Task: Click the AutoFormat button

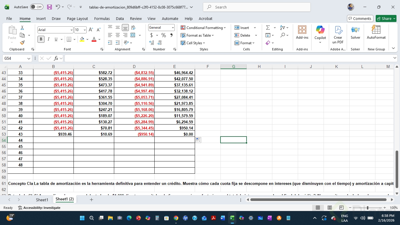Action: pyautogui.click(x=376, y=33)
